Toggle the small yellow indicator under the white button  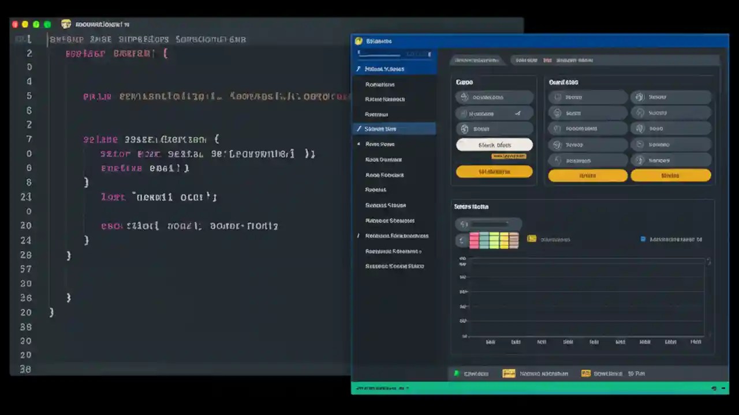click(x=509, y=156)
